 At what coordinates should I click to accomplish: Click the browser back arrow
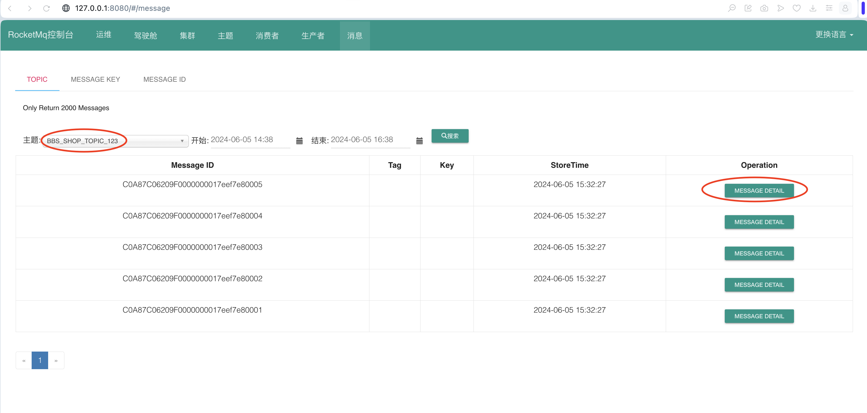click(10, 8)
